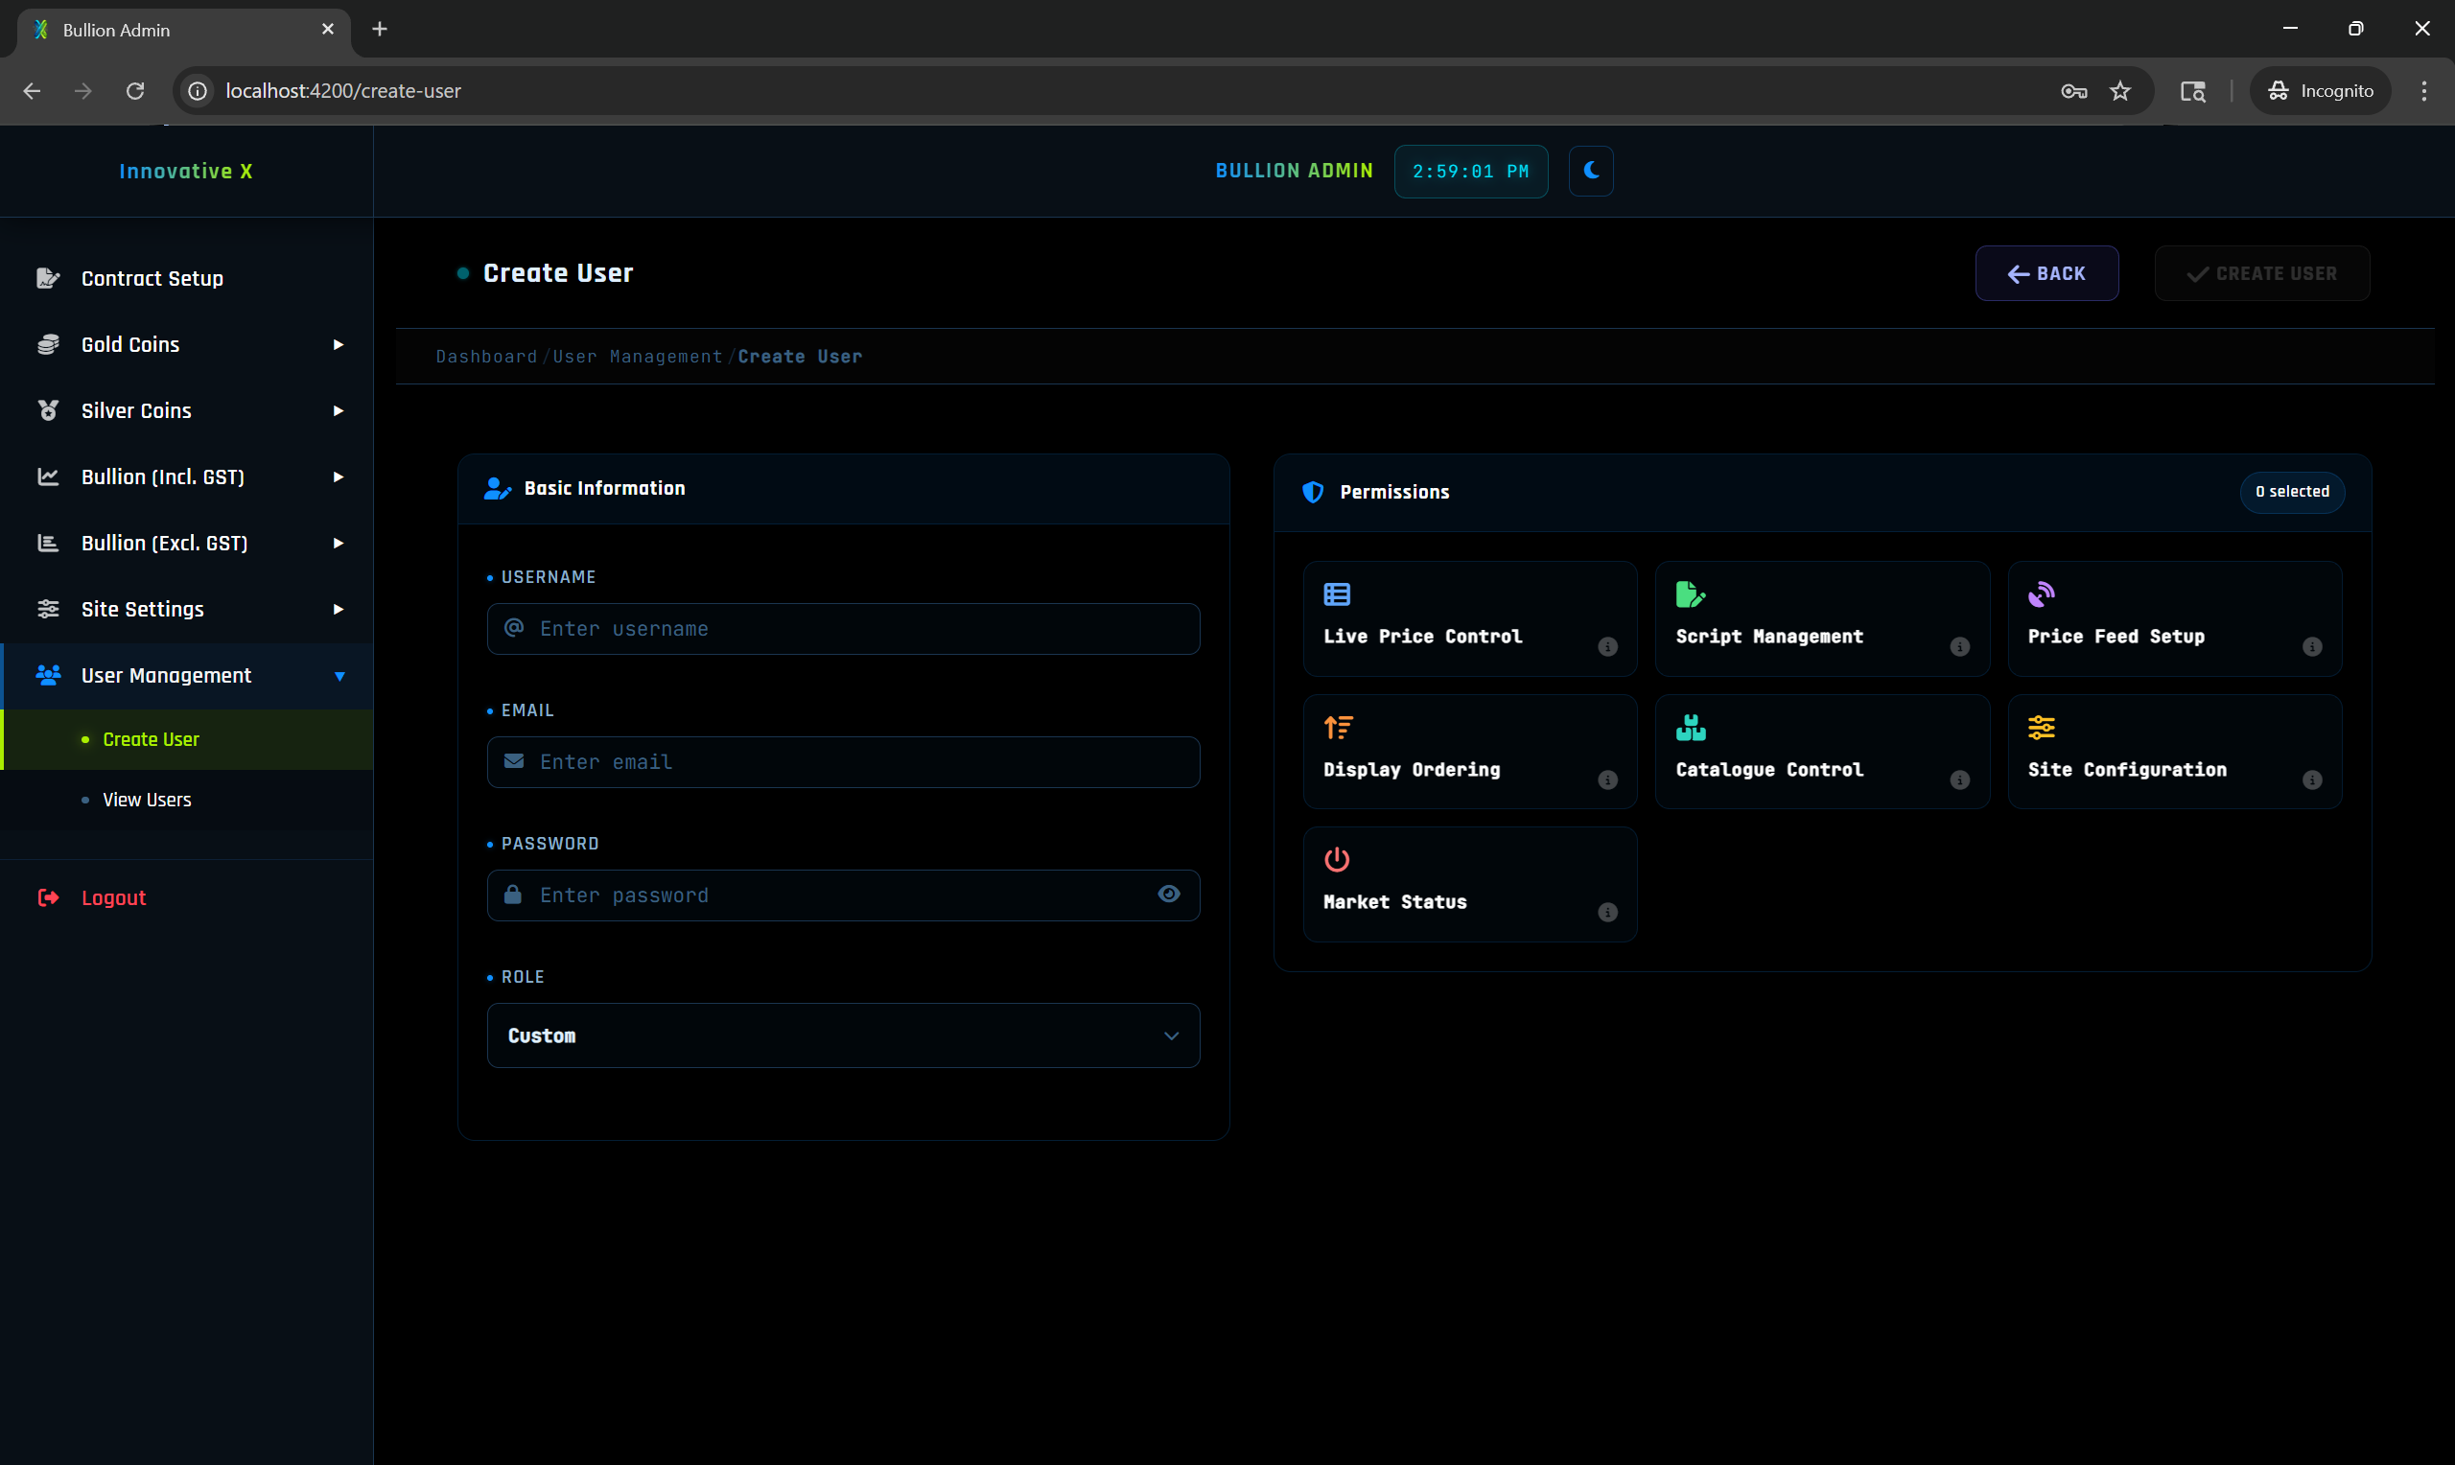Select Script Management permission card
This screenshot has height=1465, width=2455.
1821,619
